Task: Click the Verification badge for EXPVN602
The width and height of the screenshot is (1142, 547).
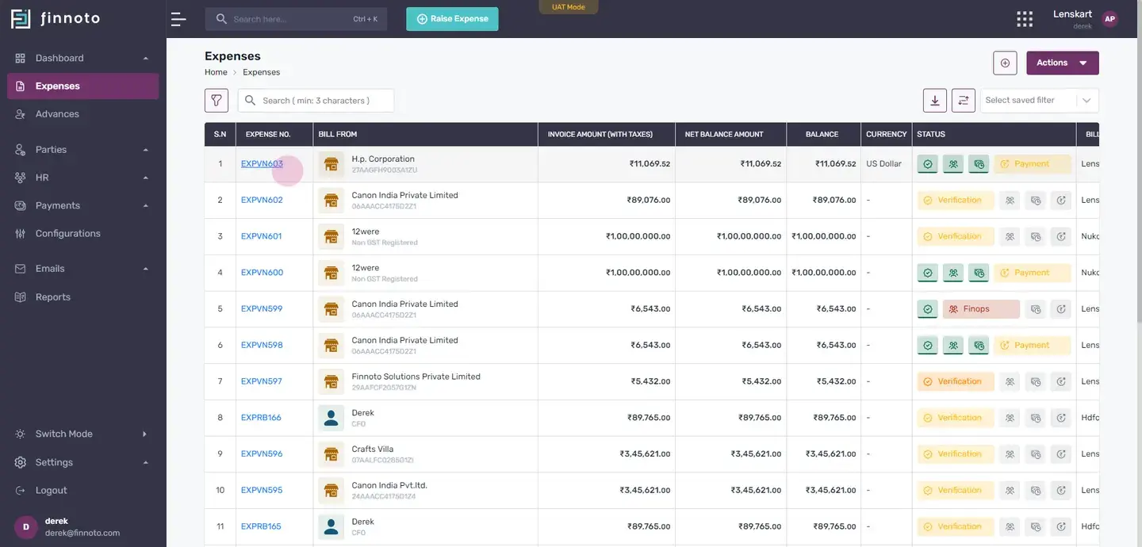Action: pyautogui.click(x=956, y=201)
